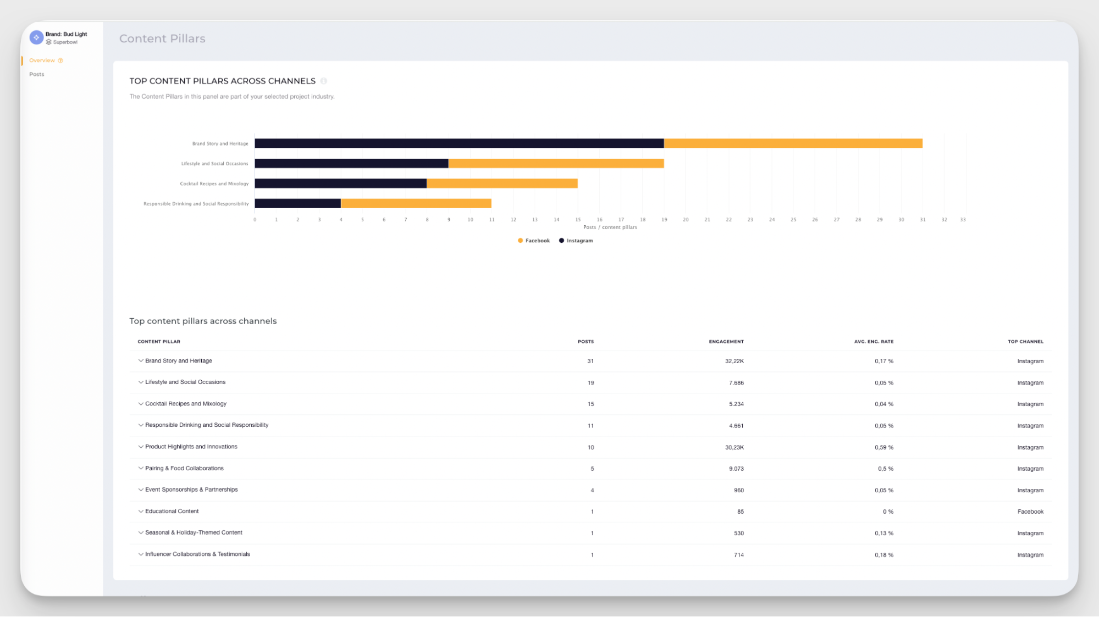The width and height of the screenshot is (1099, 617).
Task: Click the info icon beside Top Content Pillars heading
Action: click(x=324, y=81)
